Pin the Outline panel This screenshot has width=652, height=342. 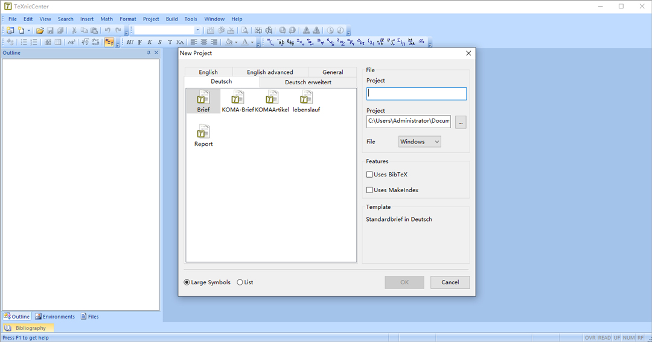pyautogui.click(x=149, y=52)
